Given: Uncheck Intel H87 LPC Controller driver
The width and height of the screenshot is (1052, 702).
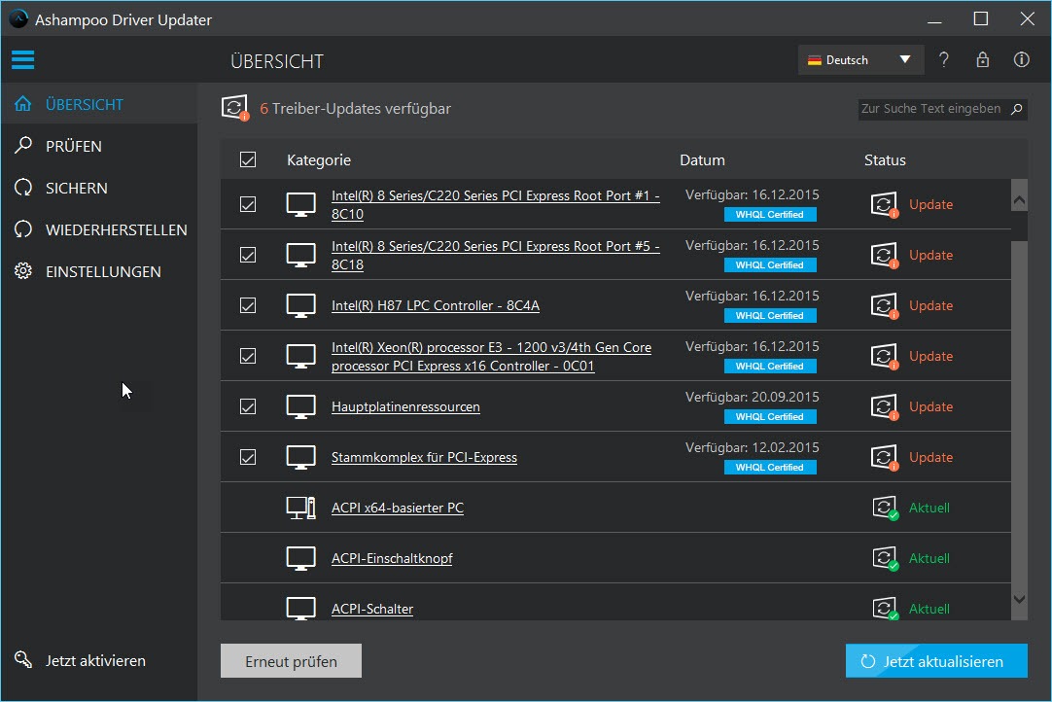Looking at the screenshot, I should point(248,305).
